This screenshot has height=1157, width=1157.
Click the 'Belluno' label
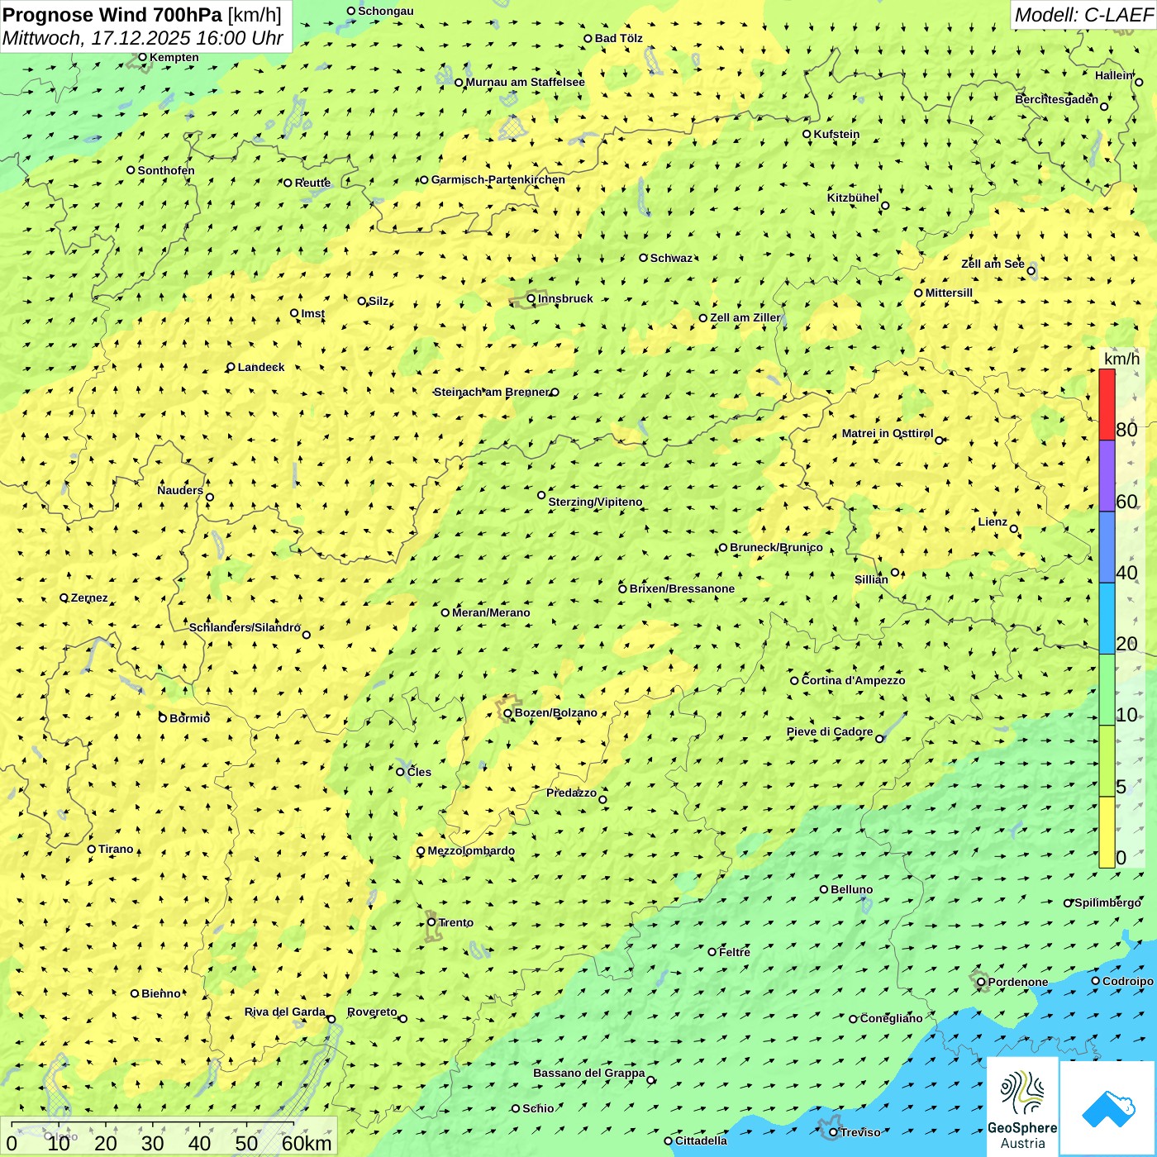tap(851, 889)
